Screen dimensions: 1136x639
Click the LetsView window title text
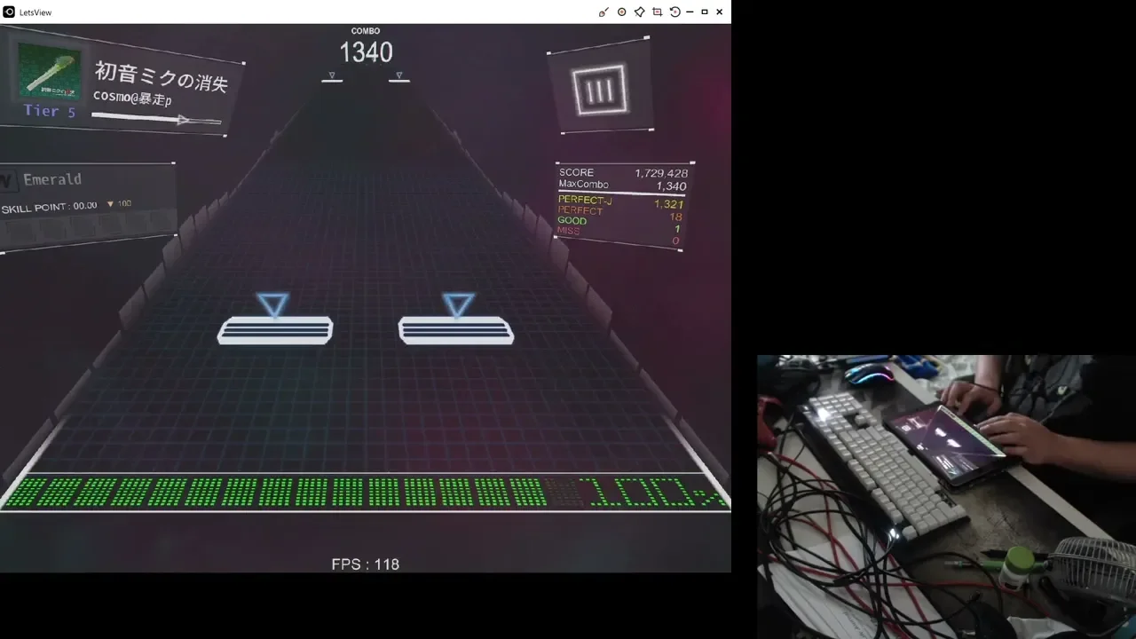pyautogui.click(x=35, y=12)
